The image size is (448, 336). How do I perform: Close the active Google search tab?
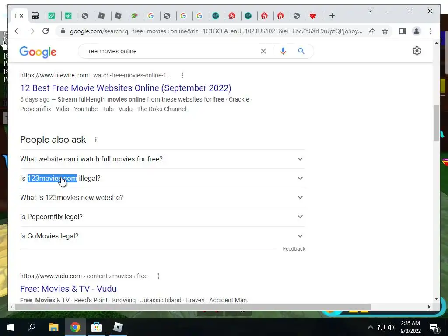pos(21,16)
